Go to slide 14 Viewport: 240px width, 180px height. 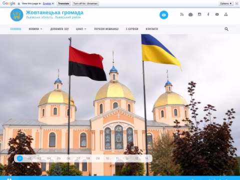pyautogui.click(x=146, y=158)
